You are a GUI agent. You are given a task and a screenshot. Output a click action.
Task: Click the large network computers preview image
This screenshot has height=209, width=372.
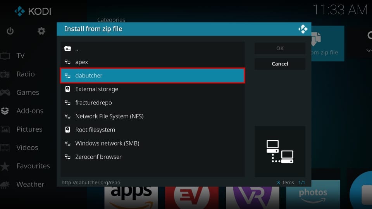(280, 152)
